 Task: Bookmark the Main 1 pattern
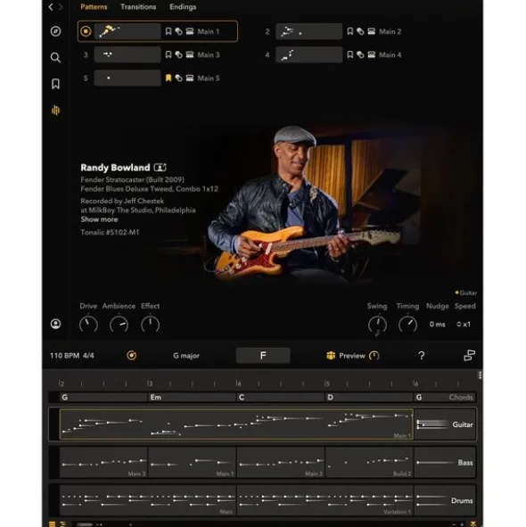168,31
